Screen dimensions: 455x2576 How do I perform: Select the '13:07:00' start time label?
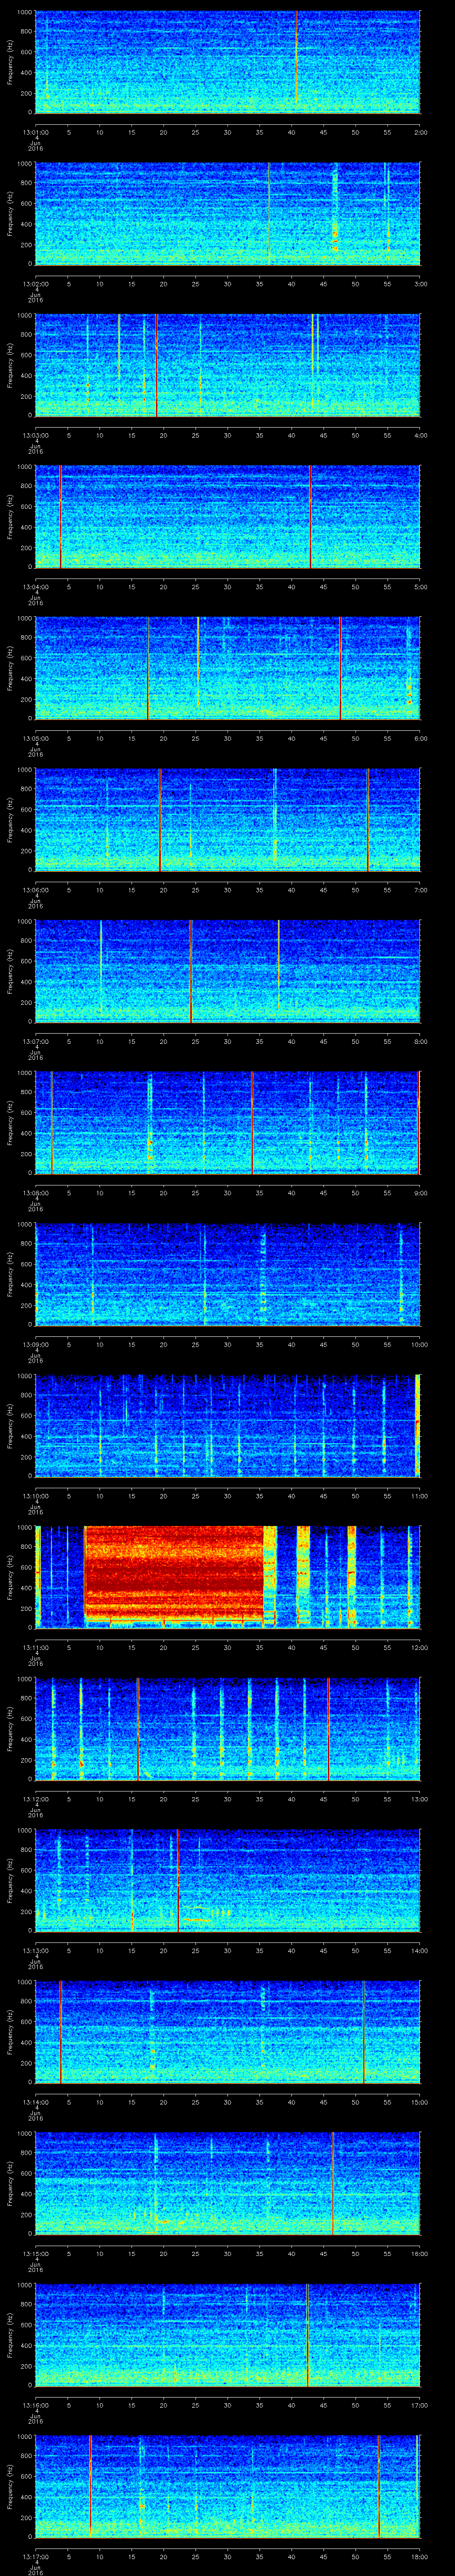pyautogui.click(x=36, y=1041)
